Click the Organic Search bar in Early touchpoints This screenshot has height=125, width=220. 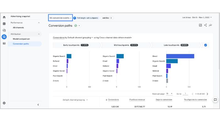click(x=69, y=56)
